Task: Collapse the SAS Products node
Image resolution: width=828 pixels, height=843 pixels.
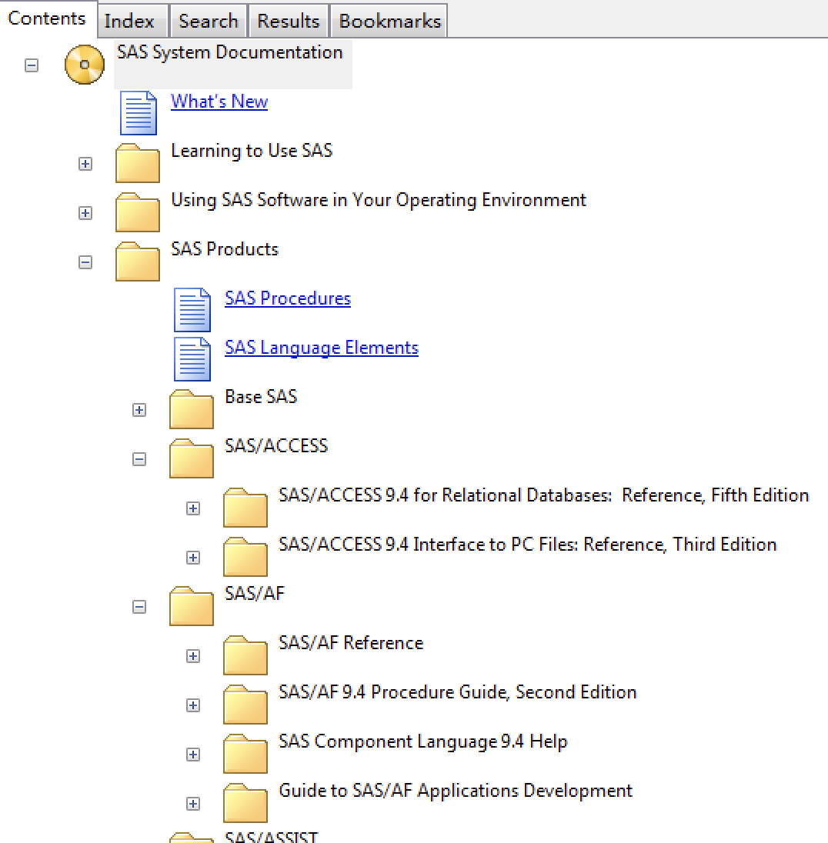Action: pos(85,262)
